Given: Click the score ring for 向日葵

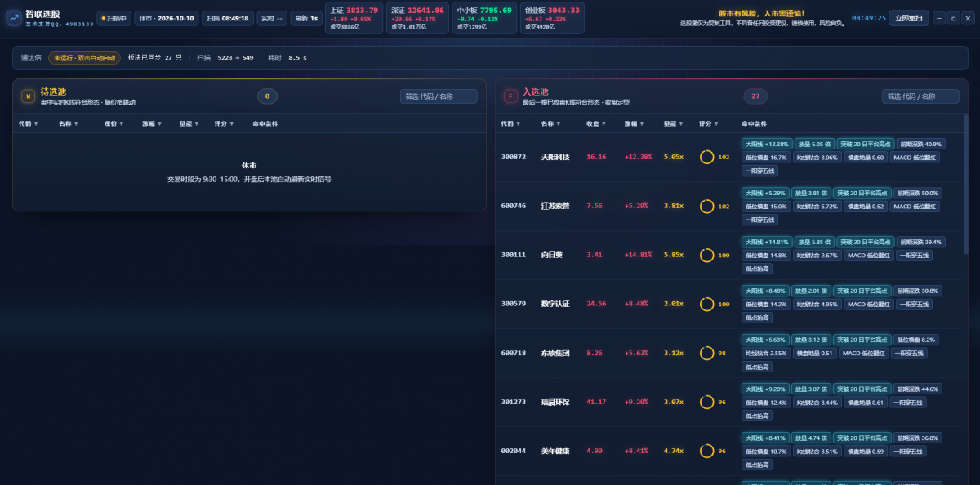Looking at the screenshot, I should pos(707,255).
